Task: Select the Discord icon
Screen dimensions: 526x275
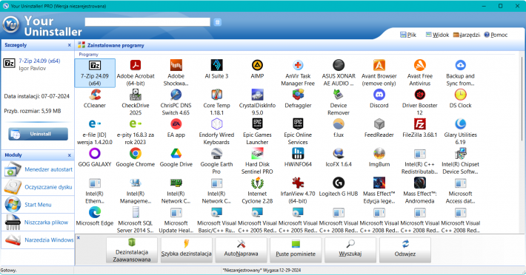Action: click(379, 95)
